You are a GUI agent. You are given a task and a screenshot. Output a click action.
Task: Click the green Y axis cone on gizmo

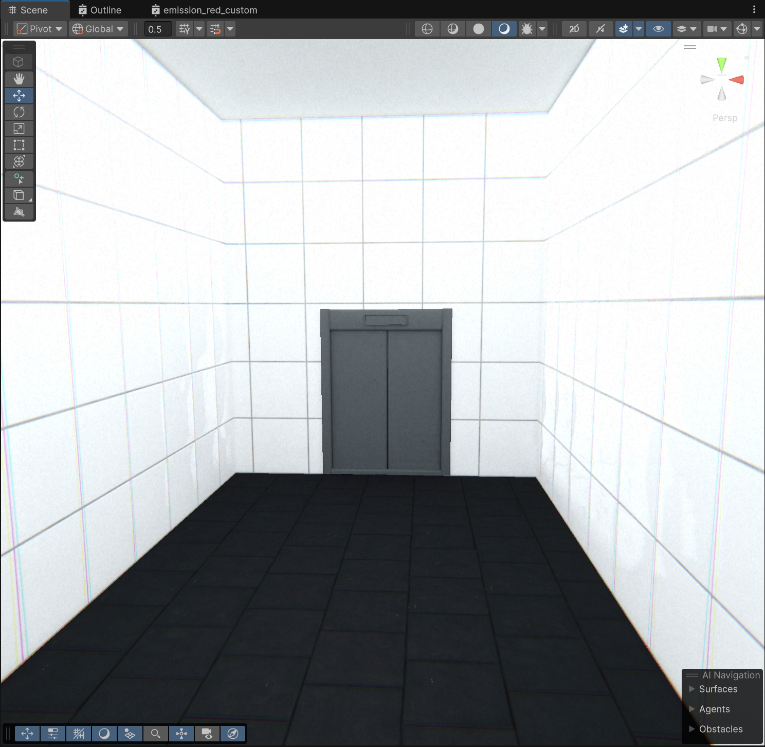[722, 64]
